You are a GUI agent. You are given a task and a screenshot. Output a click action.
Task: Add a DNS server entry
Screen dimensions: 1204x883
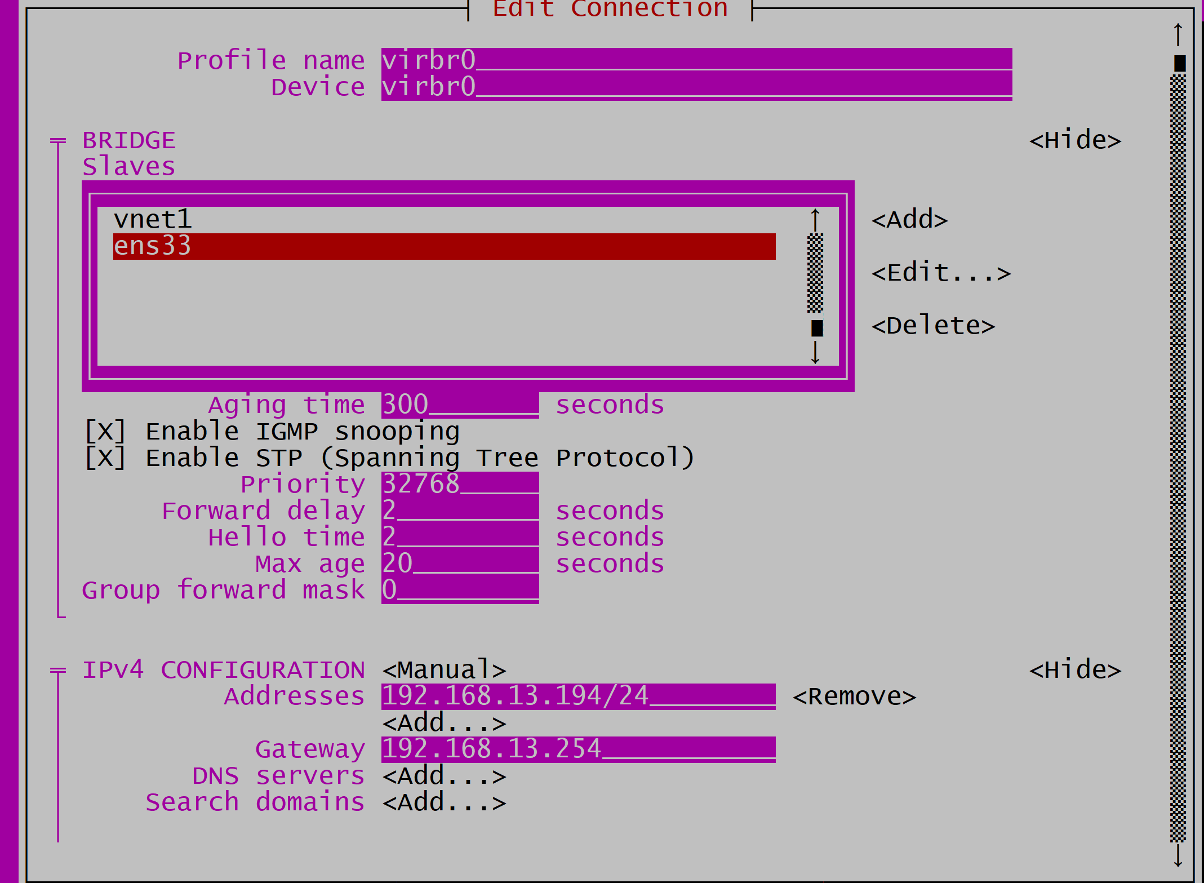444,776
